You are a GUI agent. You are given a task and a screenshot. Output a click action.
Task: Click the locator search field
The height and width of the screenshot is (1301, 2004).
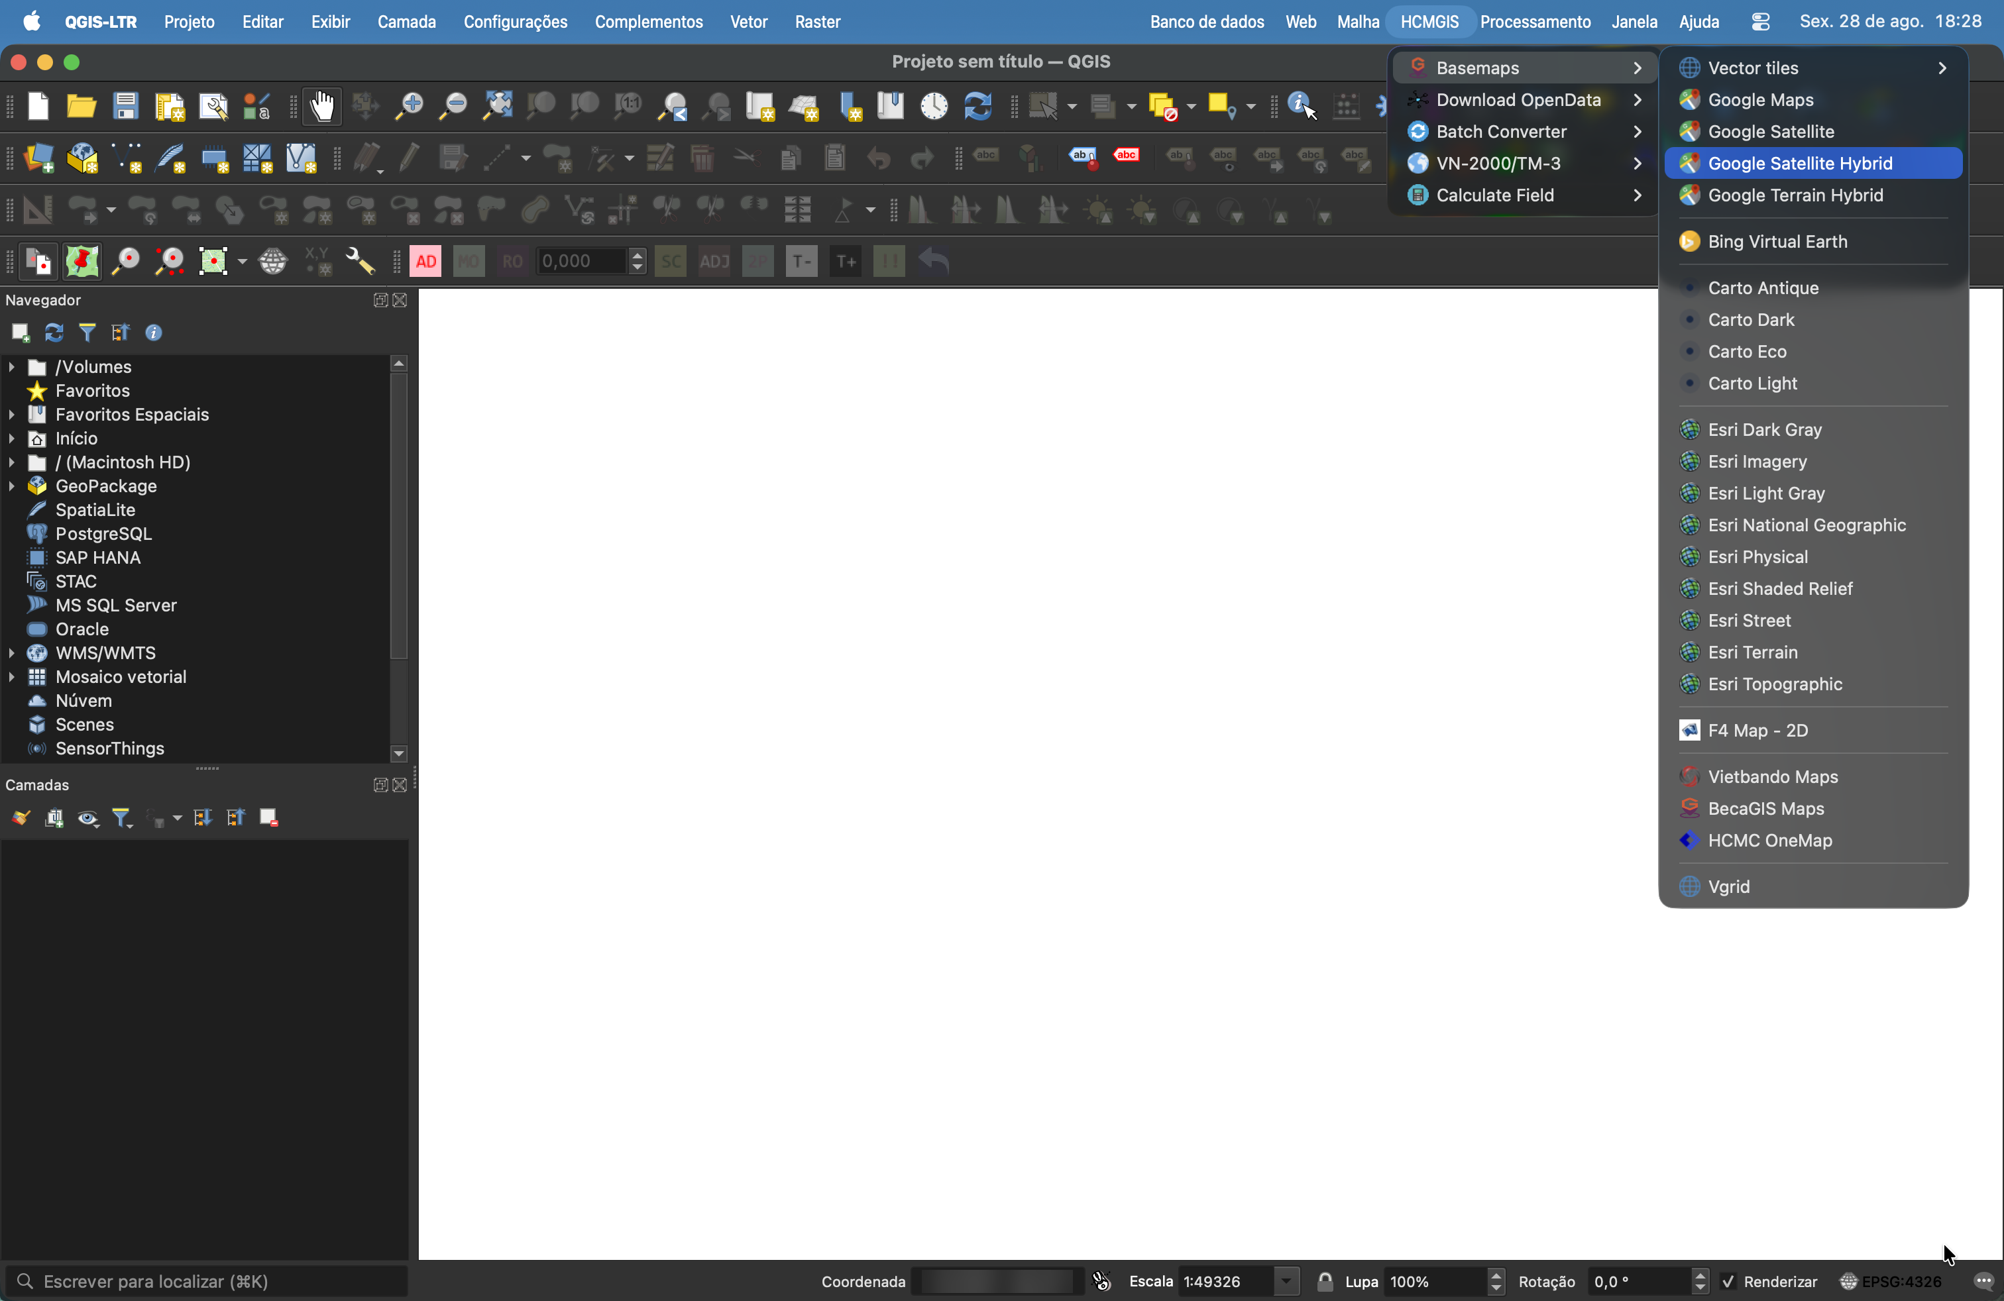coord(207,1282)
